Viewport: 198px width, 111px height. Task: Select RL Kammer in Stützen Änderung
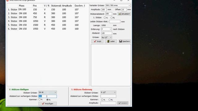[110, 100]
